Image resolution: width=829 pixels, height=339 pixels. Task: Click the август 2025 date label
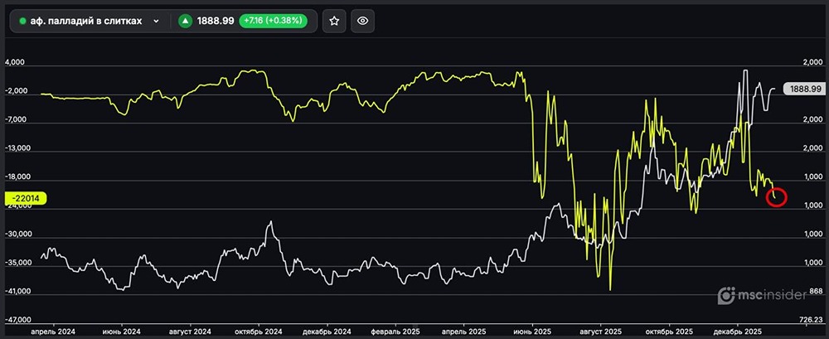pyautogui.click(x=600, y=332)
